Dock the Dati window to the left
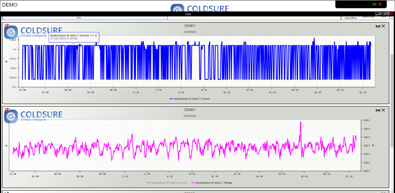The image size is (395, 193). pyautogui.click(x=381, y=14)
